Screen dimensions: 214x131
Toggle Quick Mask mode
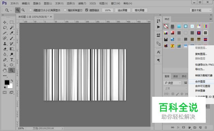tap(5, 92)
